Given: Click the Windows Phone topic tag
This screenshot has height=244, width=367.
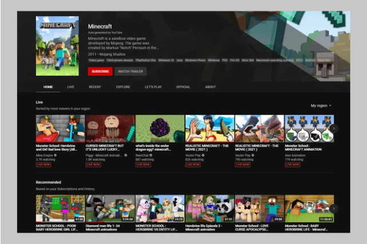Looking at the screenshot, I should tap(195, 59).
